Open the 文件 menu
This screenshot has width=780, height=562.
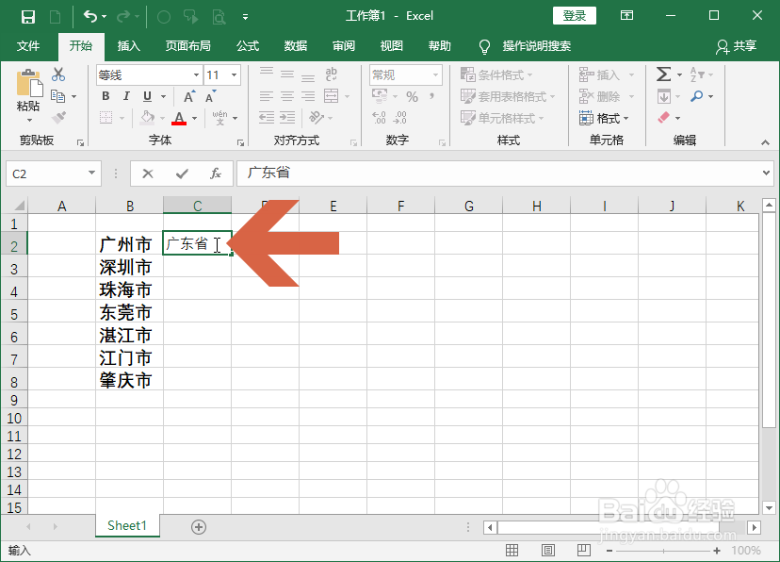pyautogui.click(x=28, y=46)
